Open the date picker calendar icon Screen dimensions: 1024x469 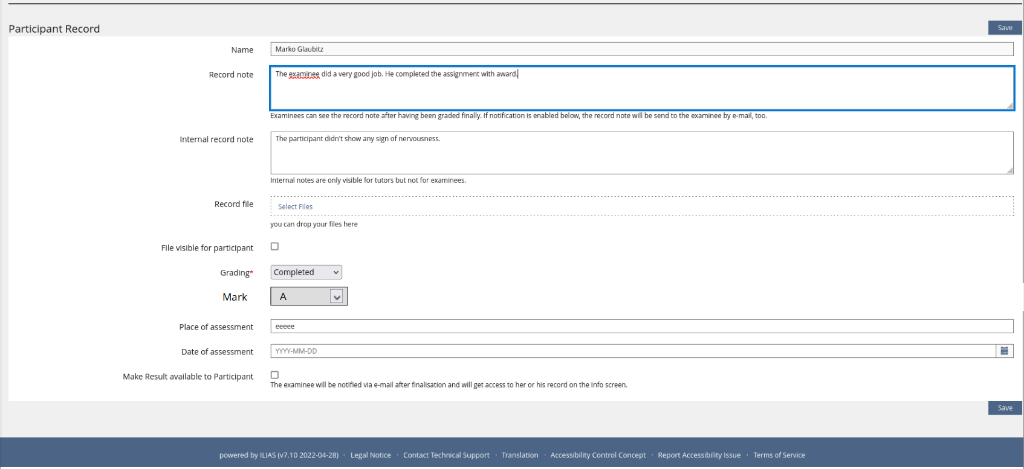(x=1004, y=351)
